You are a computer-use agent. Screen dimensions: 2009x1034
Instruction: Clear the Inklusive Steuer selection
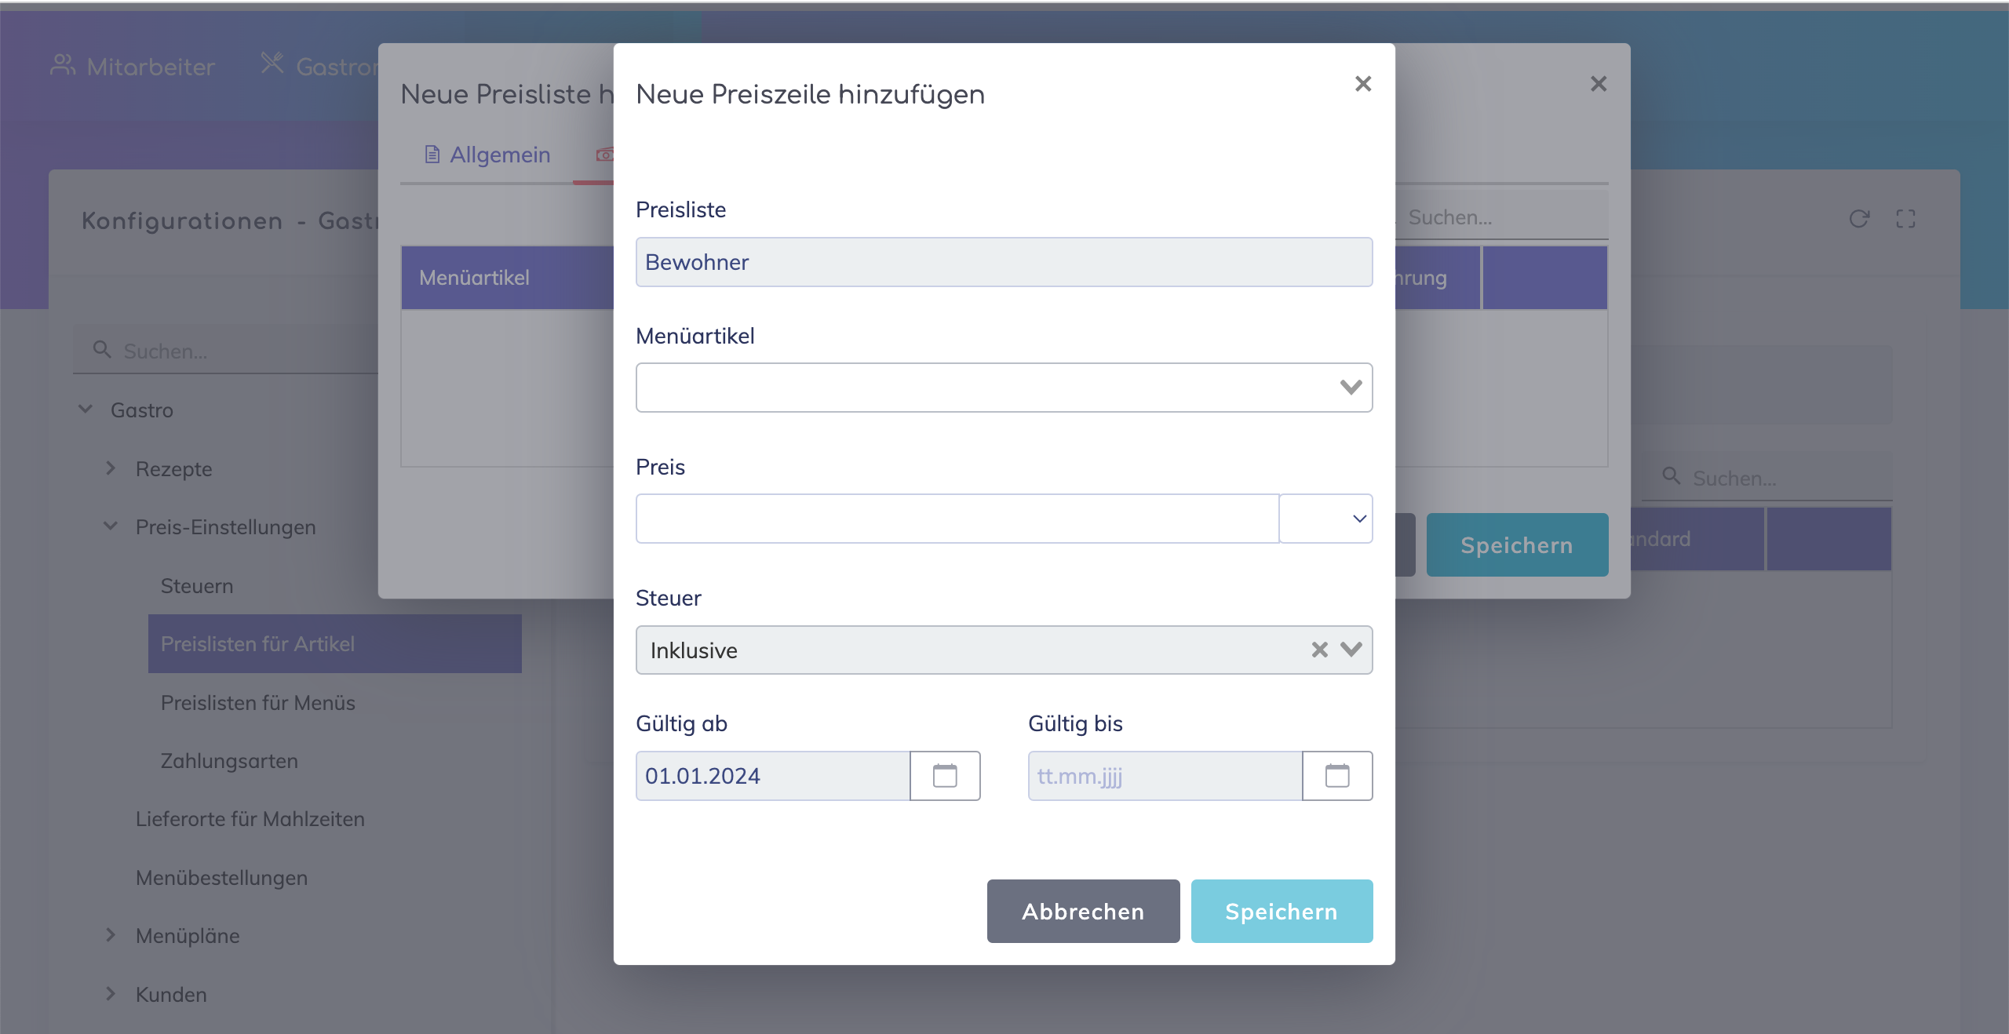pyautogui.click(x=1319, y=650)
